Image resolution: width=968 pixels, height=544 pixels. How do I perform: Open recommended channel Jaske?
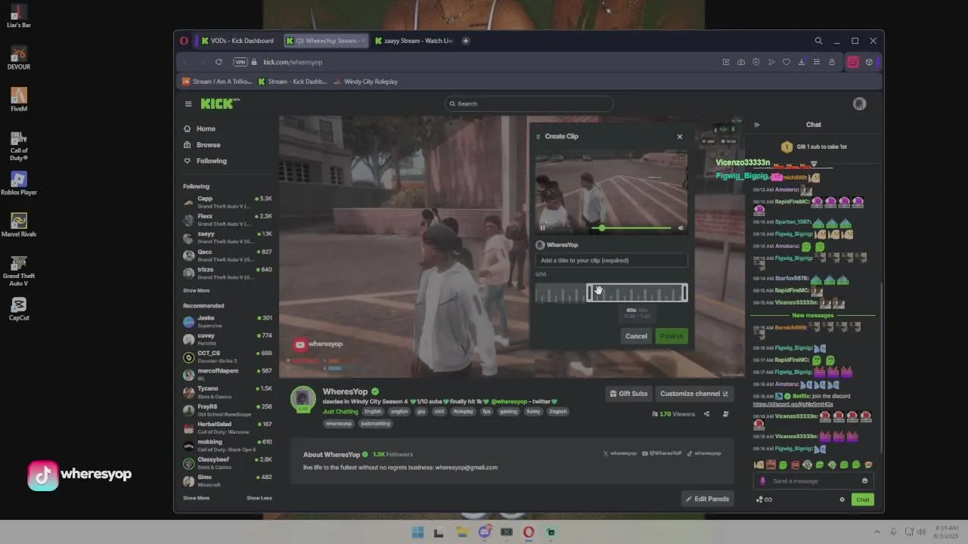[x=227, y=321]
